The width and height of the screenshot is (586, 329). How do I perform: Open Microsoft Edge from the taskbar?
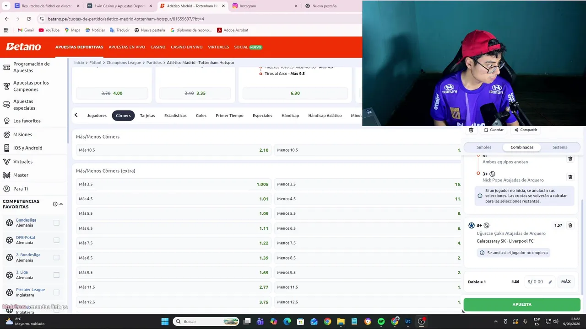coord(287,321)
